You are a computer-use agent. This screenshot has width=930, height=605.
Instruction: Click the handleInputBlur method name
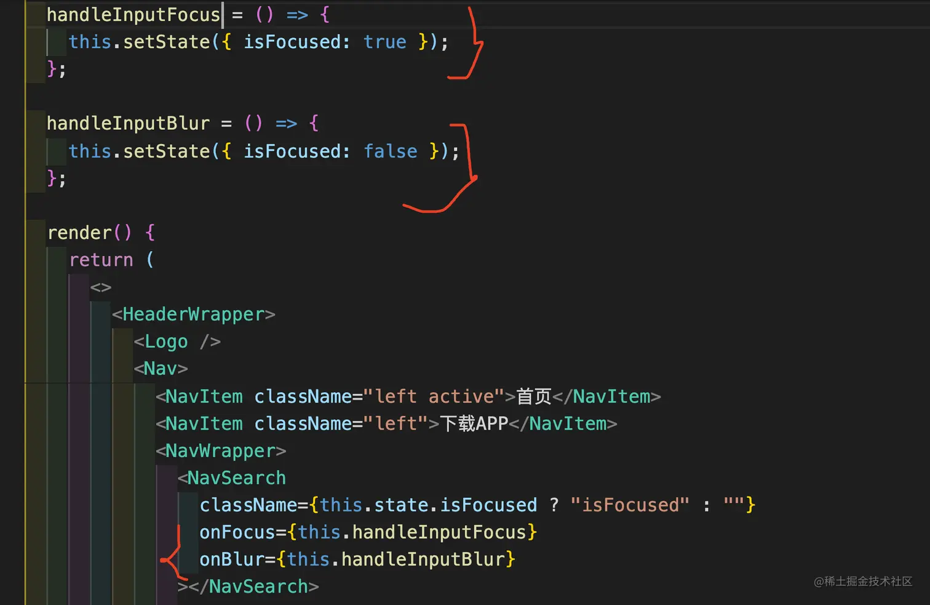pos(128,123)
